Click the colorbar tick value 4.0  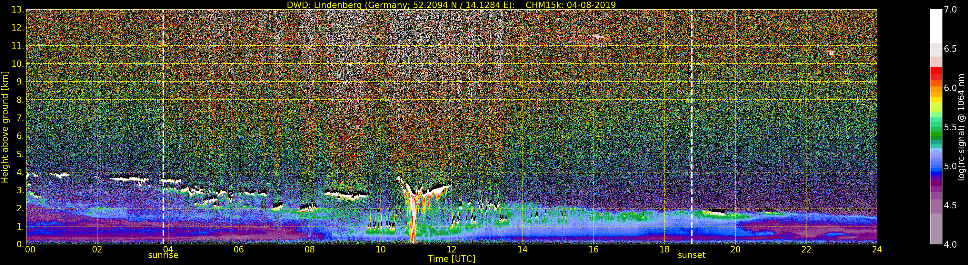tap(950, 244)
